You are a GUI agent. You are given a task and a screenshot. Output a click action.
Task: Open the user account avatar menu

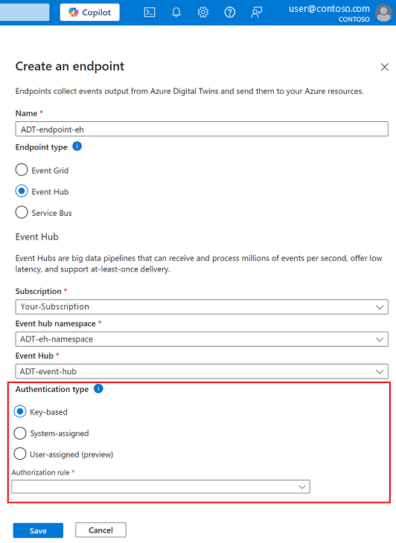point(384,13)
